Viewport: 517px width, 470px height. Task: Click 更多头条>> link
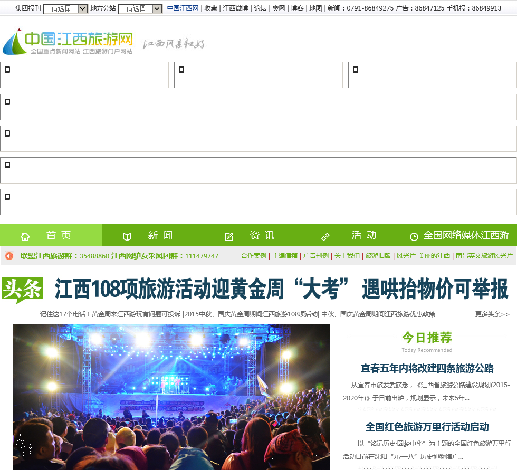(492, 314)
